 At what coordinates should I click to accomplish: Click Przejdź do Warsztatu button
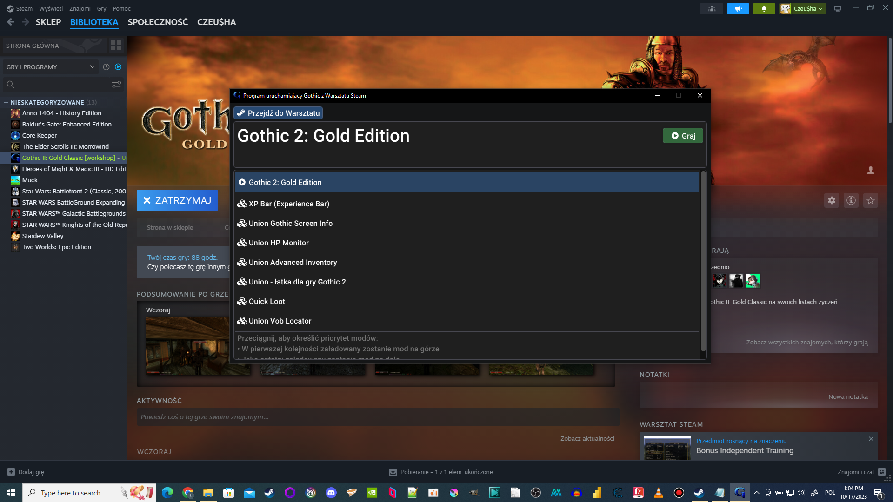(x=278, y=113)
